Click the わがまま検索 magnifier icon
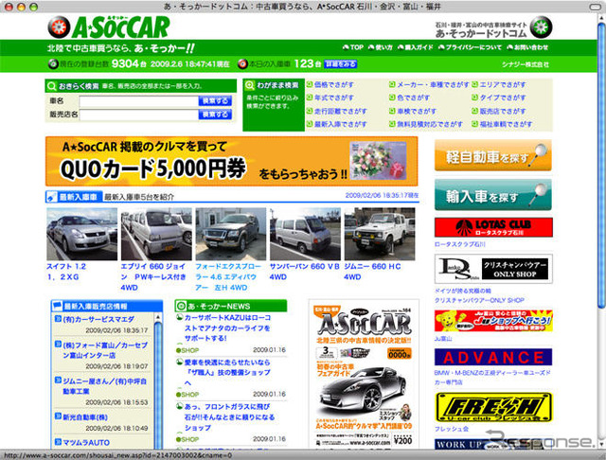This screenshot has width=606, height=460. (250, 86)
